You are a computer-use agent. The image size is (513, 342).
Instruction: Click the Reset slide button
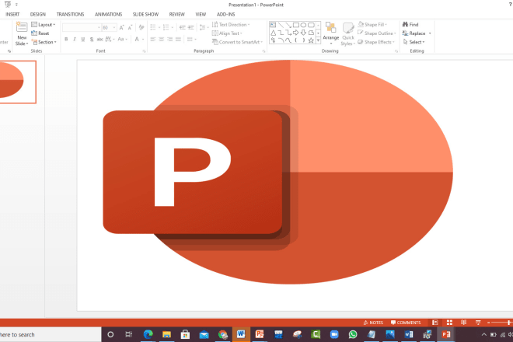point(40,33)
